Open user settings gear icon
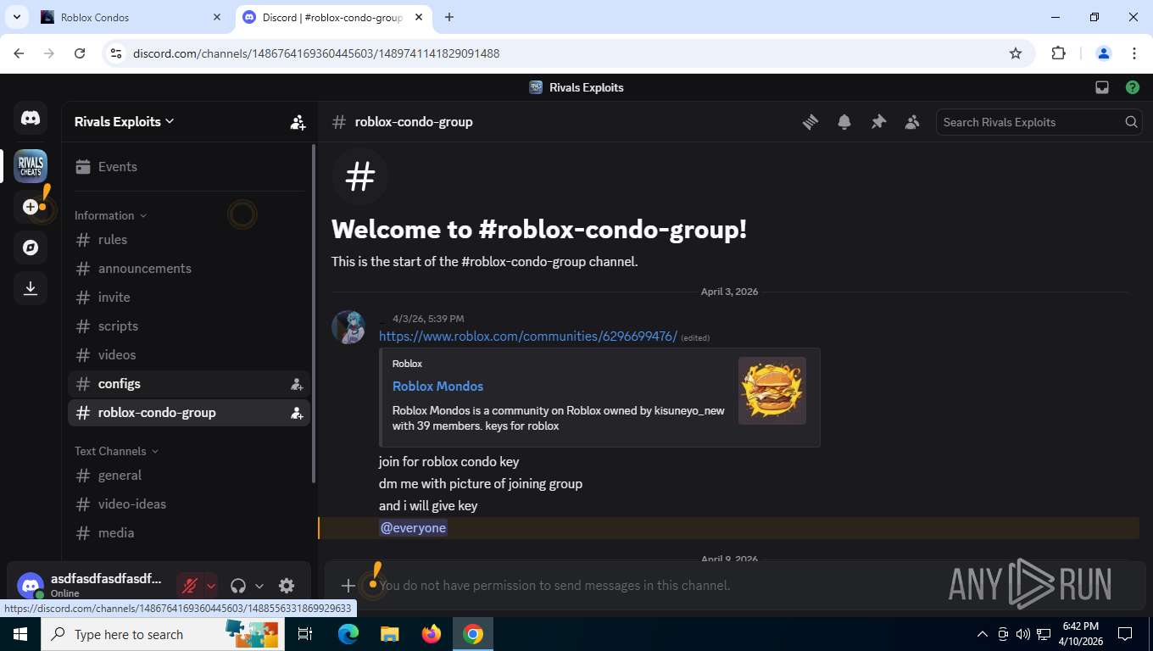Image resolution: width=1153 pixels, height=651 pixels. (x=287, y=586)
